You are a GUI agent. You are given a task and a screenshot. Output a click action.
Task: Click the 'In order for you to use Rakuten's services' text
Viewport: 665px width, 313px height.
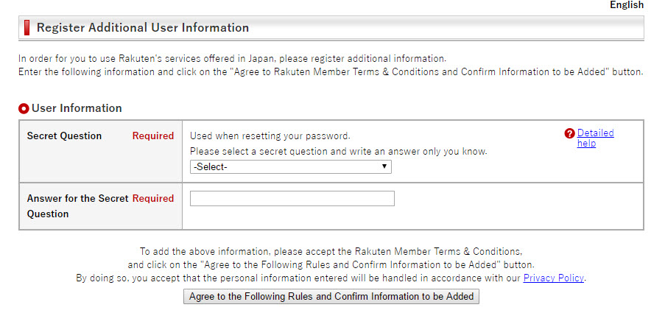233,58
